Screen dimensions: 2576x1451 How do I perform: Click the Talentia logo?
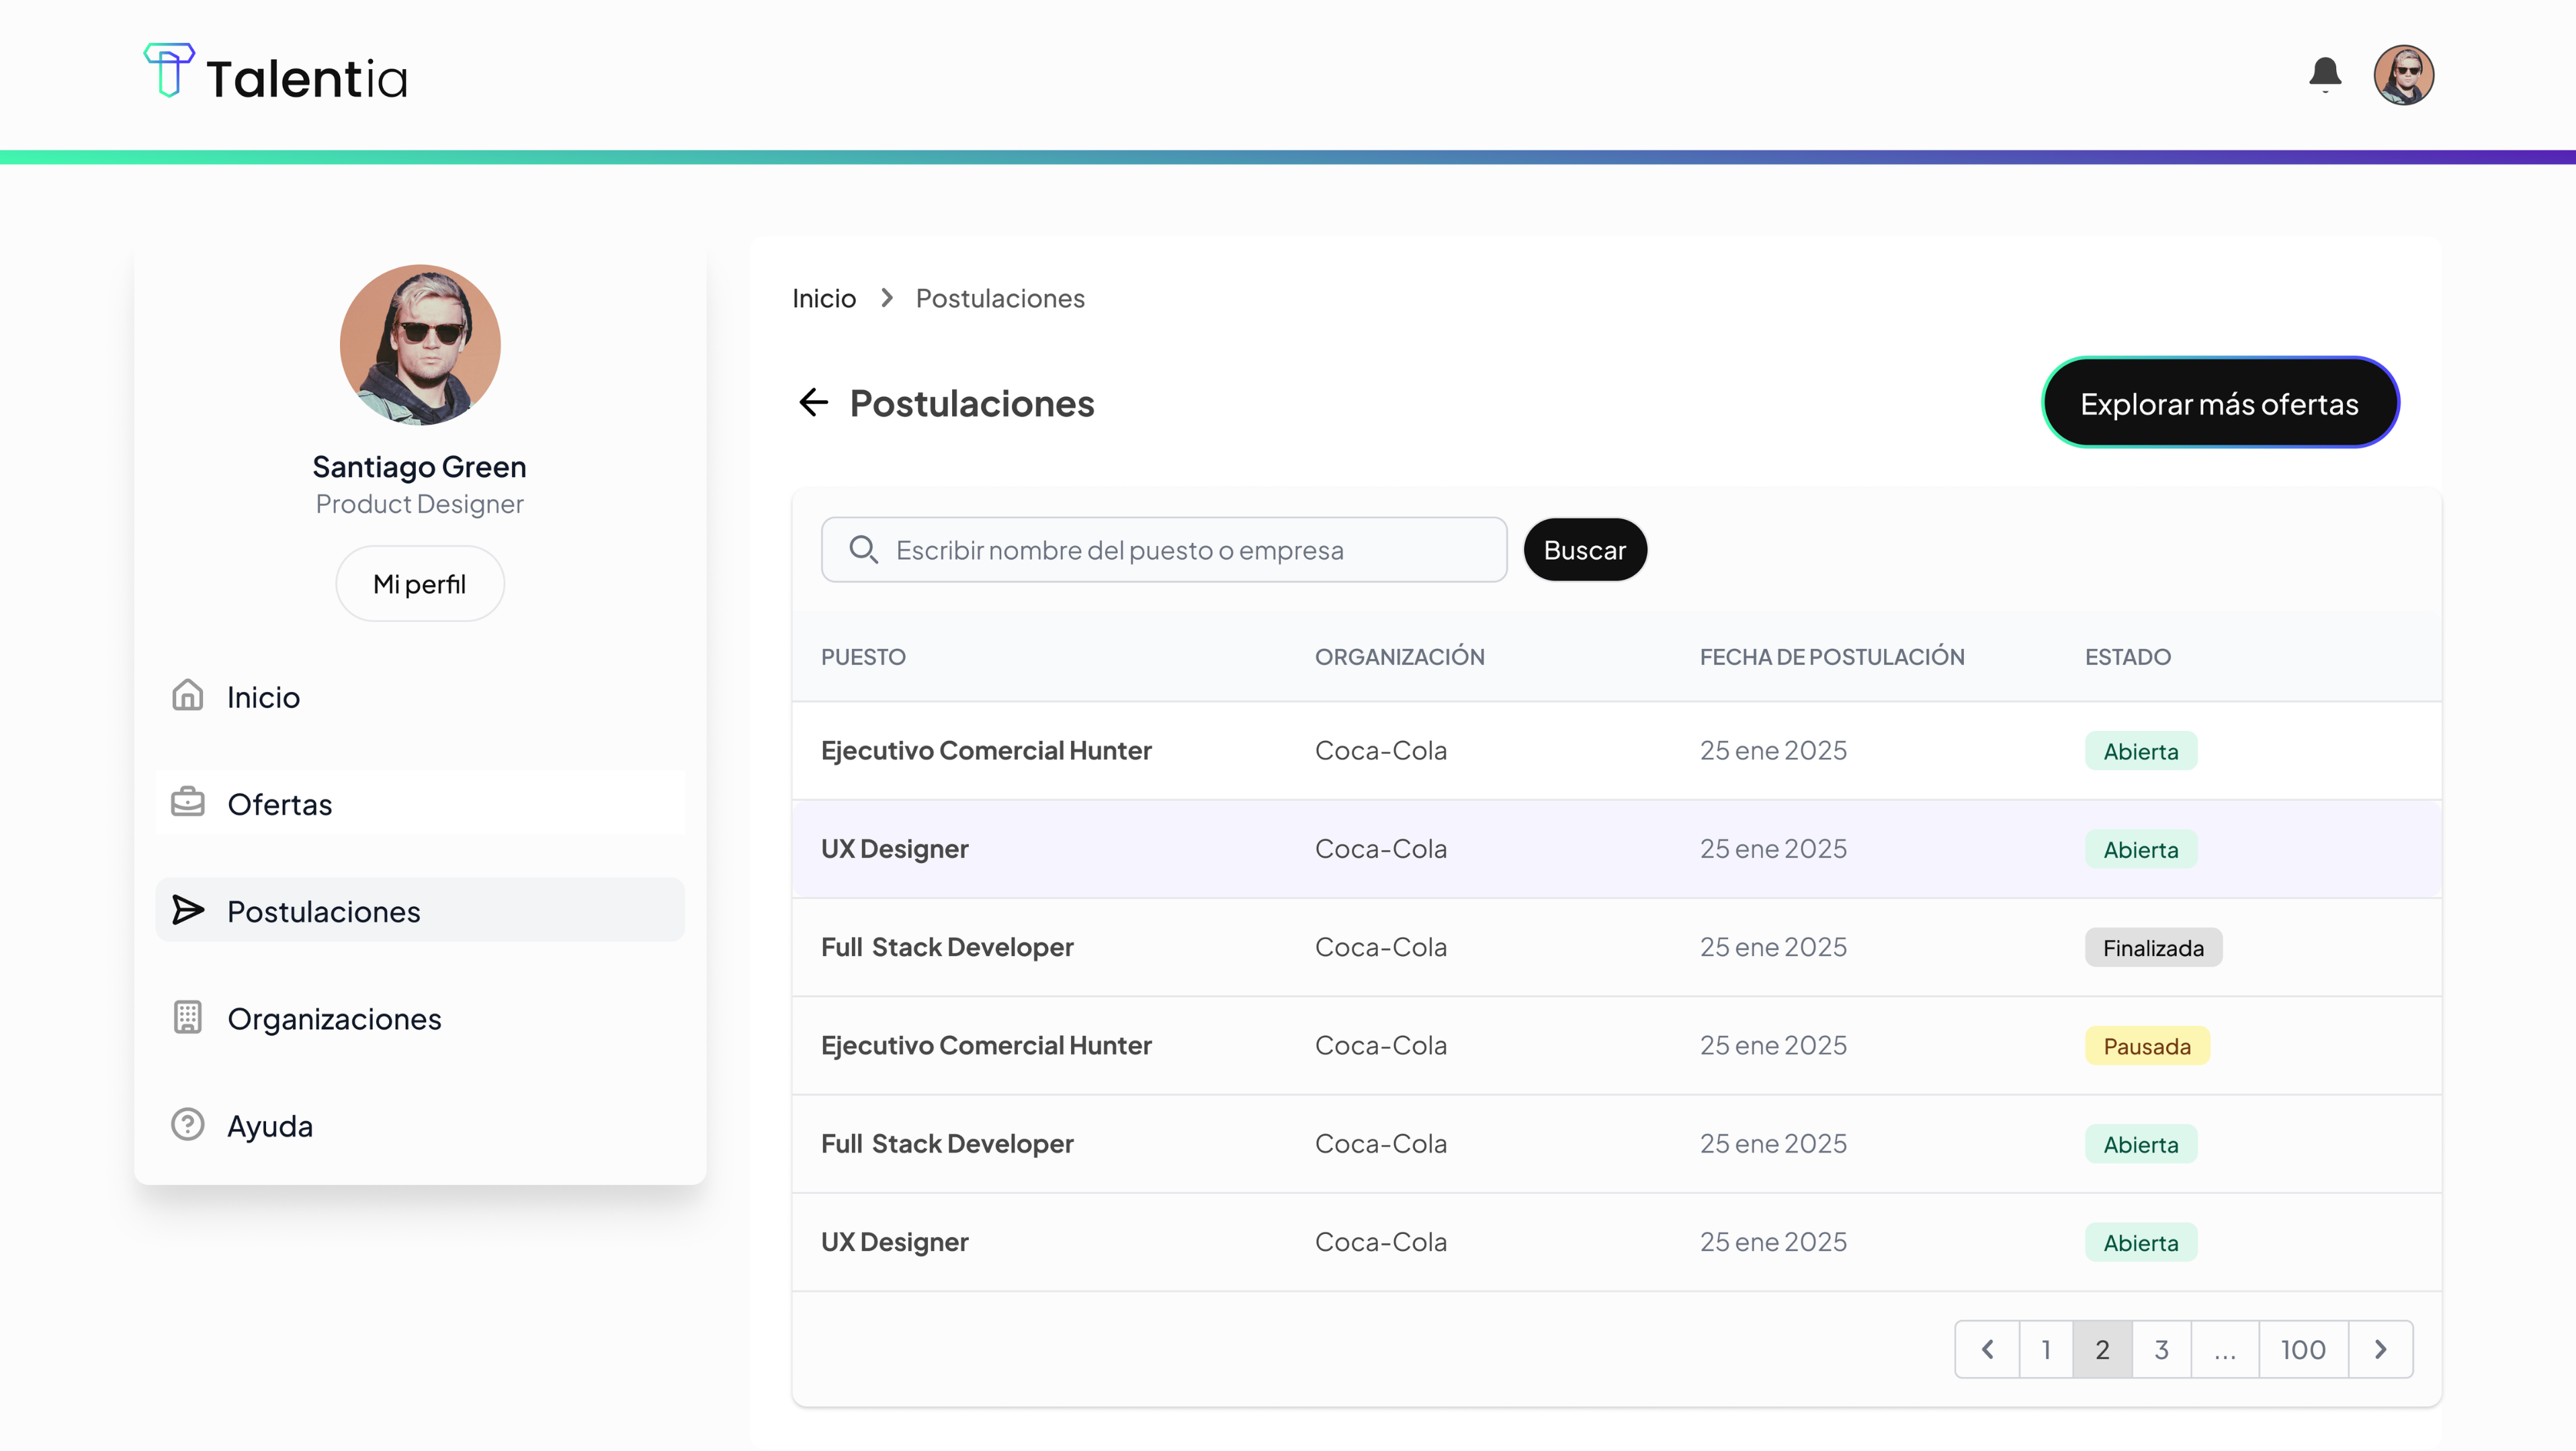tap(276, 74)
